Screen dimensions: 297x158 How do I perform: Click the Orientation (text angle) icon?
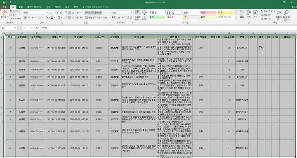click(78, 12)
